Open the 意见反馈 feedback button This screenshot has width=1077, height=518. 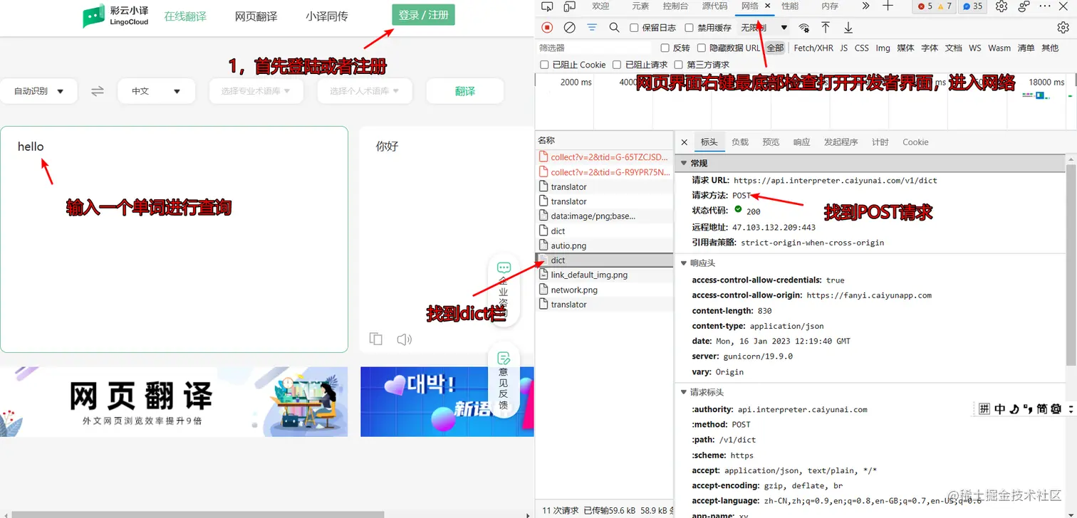504,381
